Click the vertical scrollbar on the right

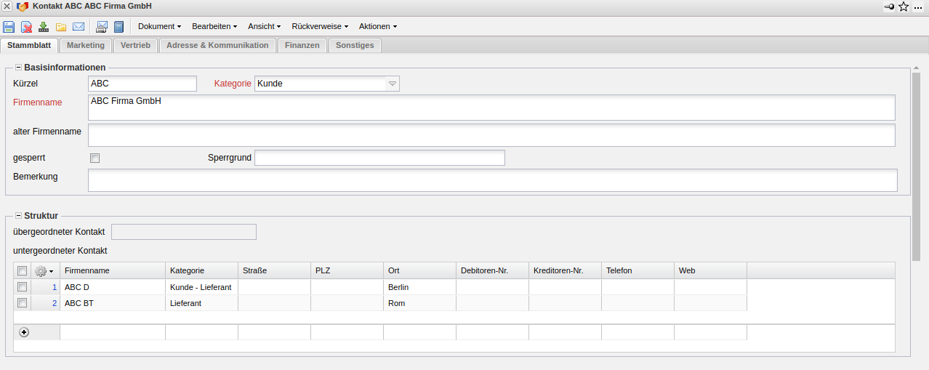(916, 167)
